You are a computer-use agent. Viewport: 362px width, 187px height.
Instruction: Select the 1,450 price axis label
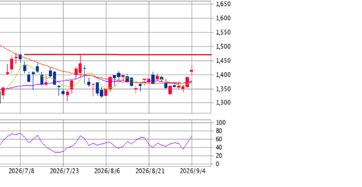tap(223, 61)
